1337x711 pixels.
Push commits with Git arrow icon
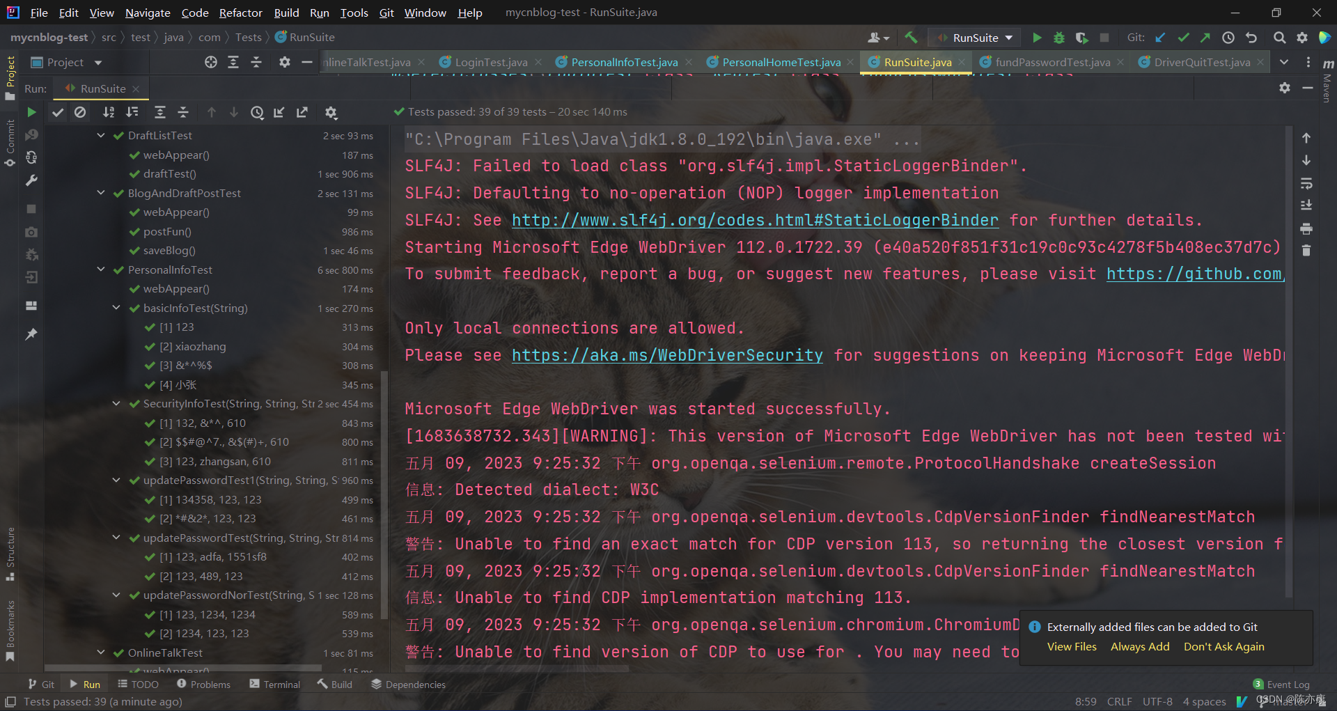(x=1205, y=38)
